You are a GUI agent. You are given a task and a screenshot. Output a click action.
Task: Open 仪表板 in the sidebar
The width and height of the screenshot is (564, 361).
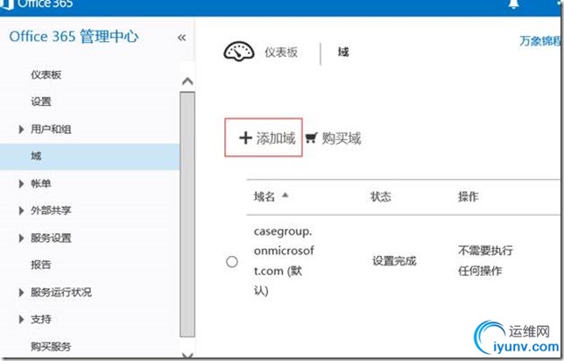[x=46, y=74]
